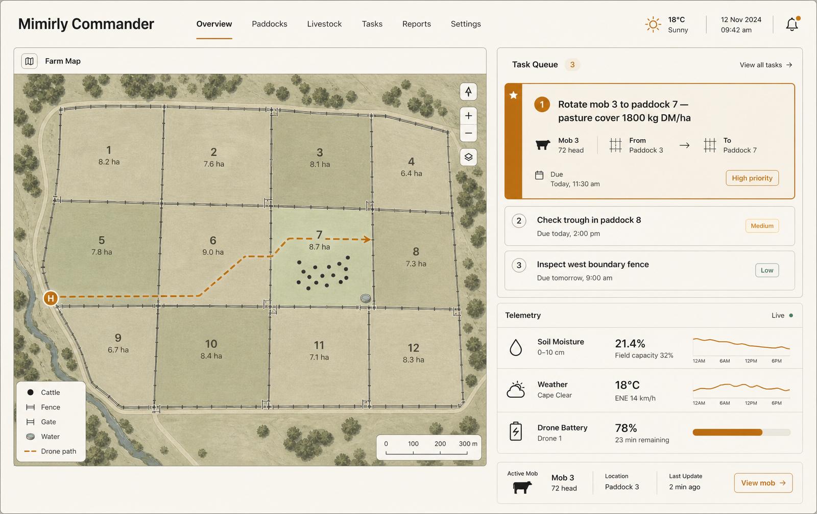Click the Water legend symbol
Screen dimensions: 817x514
pos(31,436)
